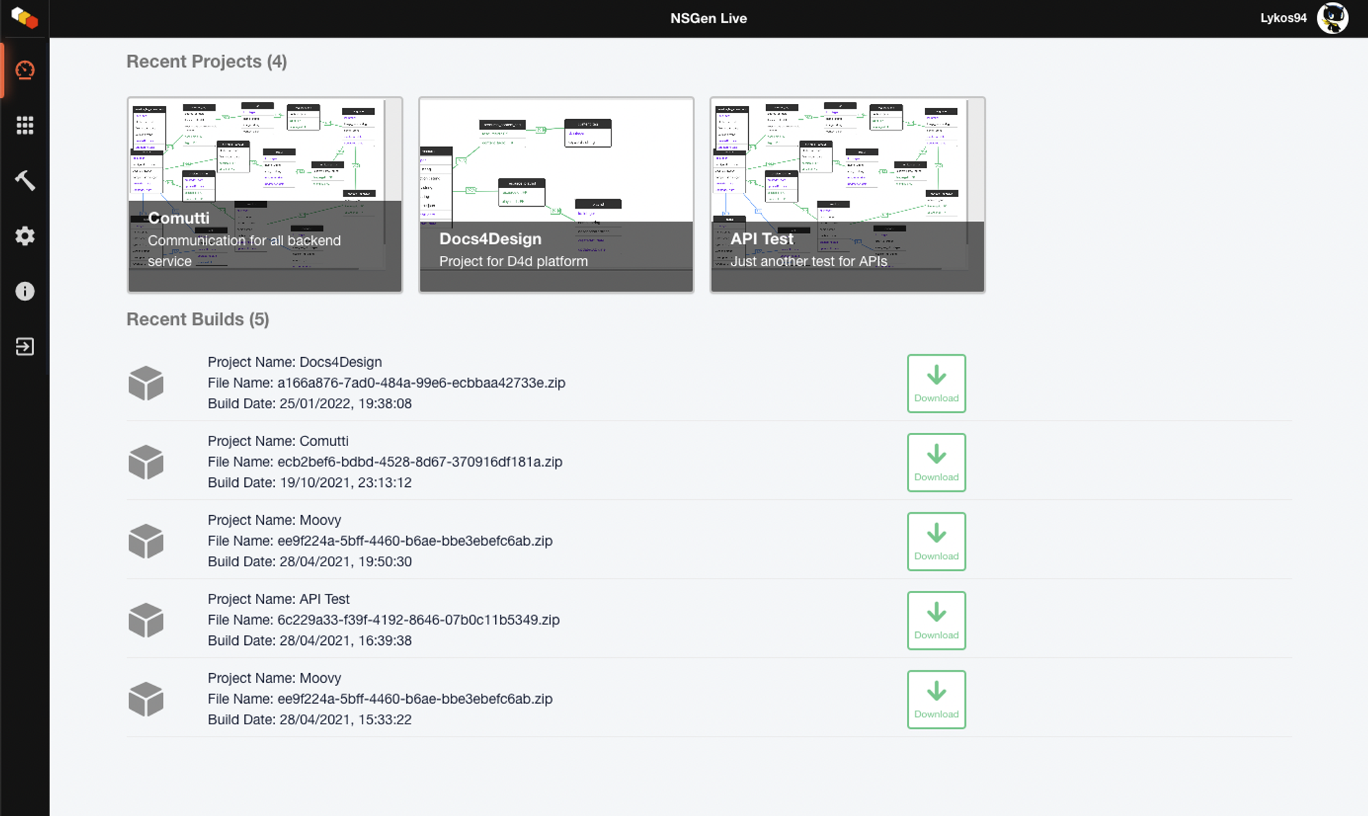The image size is (1368, 816).
Task: Download the Moovy build from 15:33:22
Action: click(x=936, y=699)
